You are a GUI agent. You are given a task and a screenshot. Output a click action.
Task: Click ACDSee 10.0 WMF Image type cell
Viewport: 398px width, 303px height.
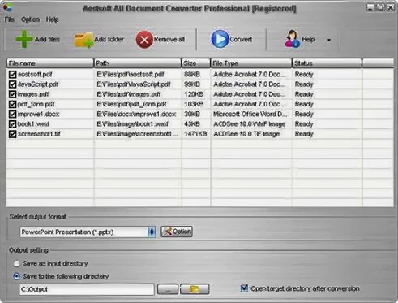[250, 124]
